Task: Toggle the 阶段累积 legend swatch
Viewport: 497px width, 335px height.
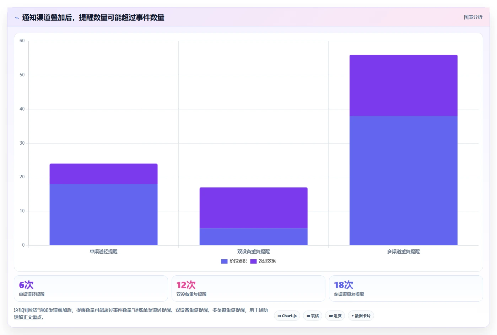Action: click(x=224, y=261)
